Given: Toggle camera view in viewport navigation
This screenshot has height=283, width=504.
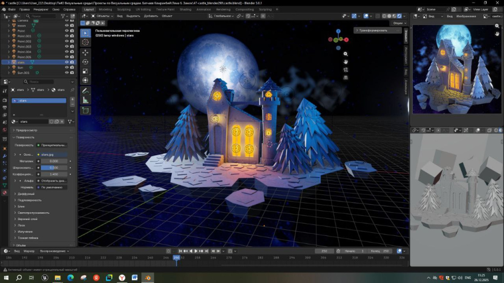Looking at the screenshot, I should coord(346,69).
